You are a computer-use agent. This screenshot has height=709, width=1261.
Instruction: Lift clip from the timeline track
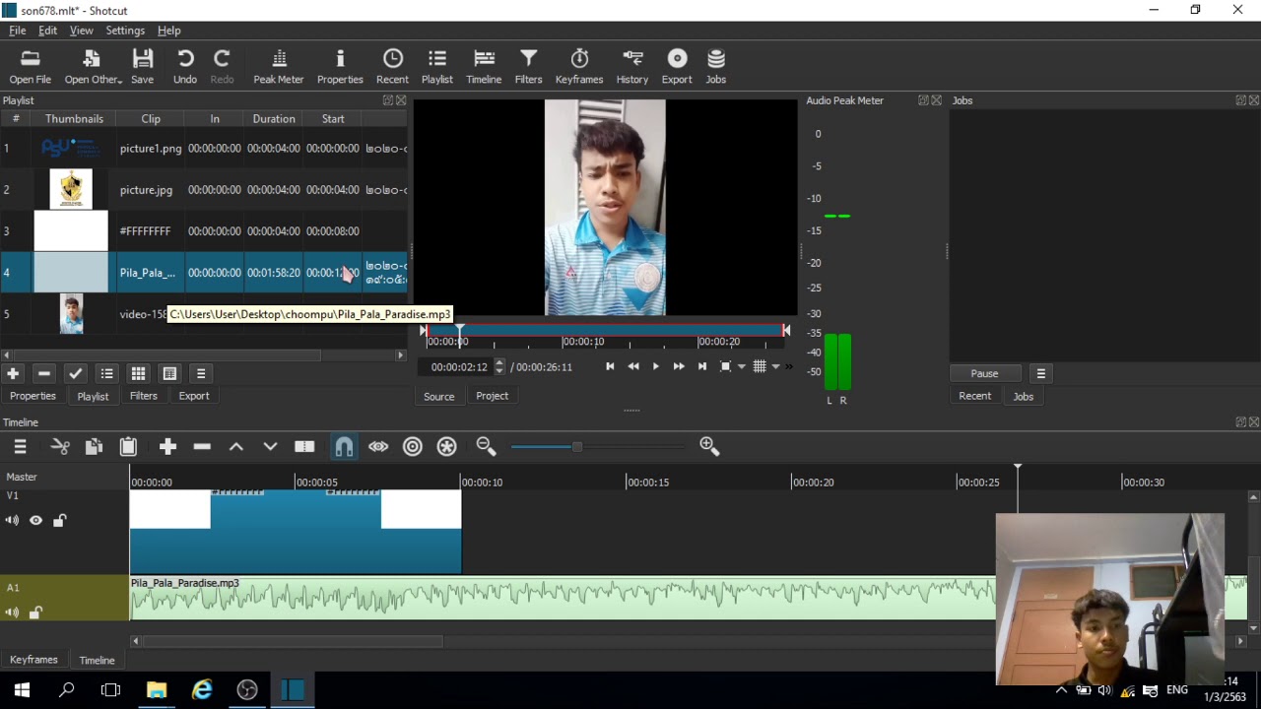click(x=236, y=447)
